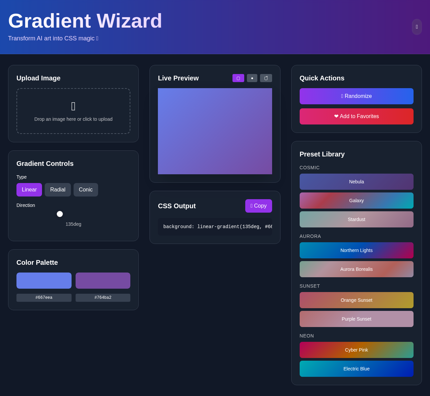Select the rectangle preview shape icon
The height and width of the screenshot is (396, 430).
pos(238,78)
